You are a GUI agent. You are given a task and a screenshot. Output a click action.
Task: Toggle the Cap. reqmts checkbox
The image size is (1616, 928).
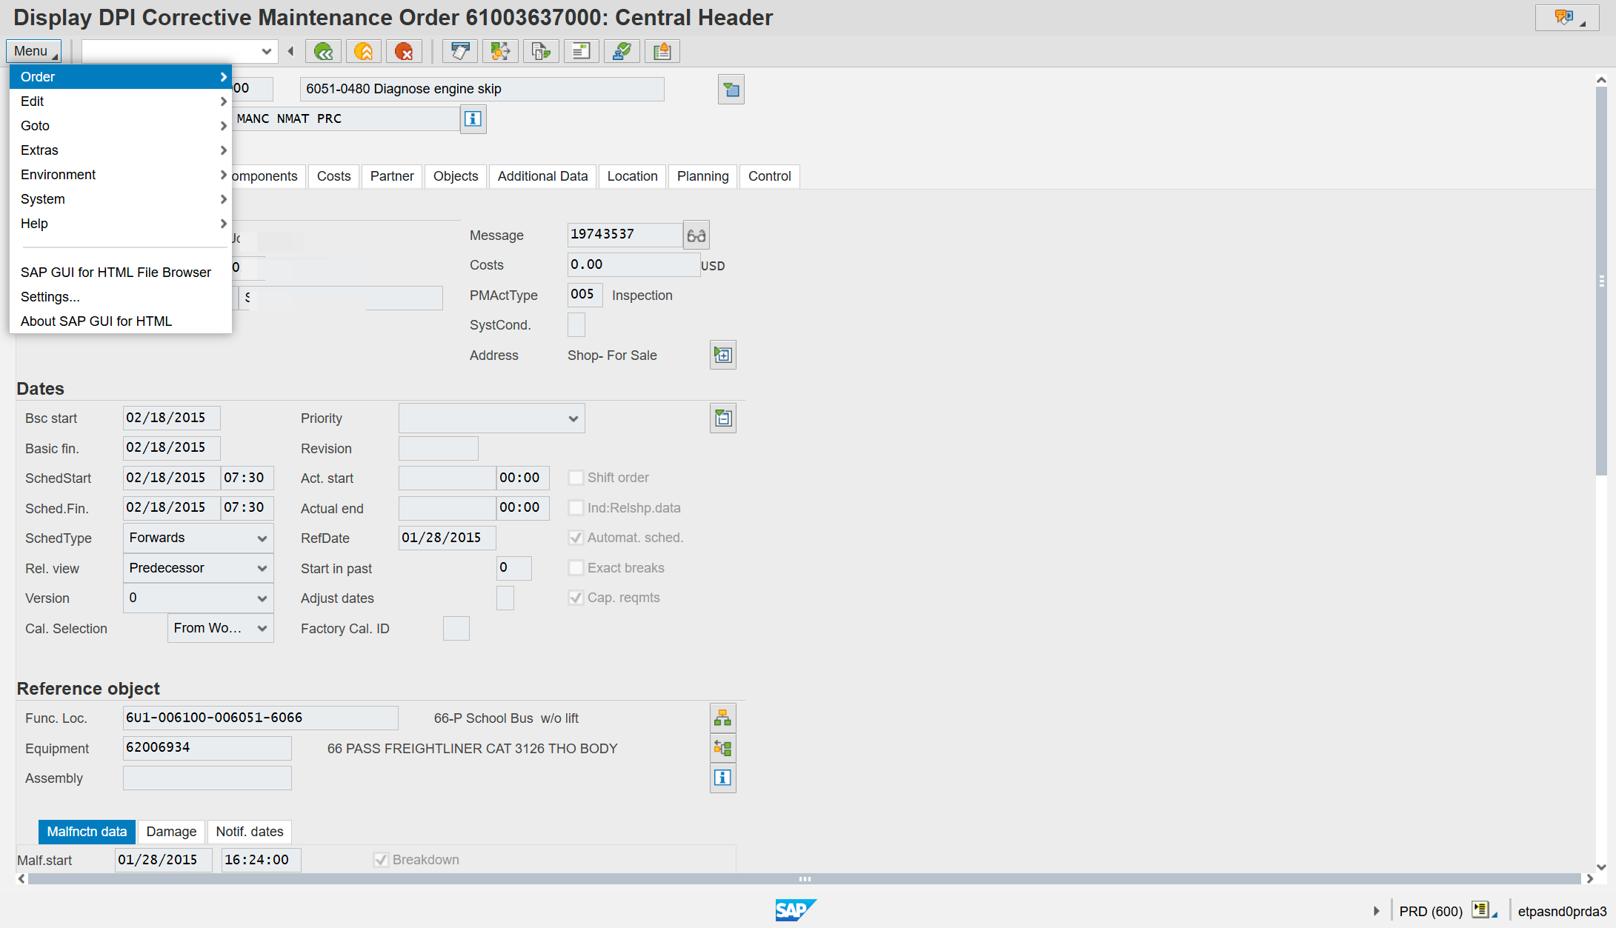(x=576, y=598)
